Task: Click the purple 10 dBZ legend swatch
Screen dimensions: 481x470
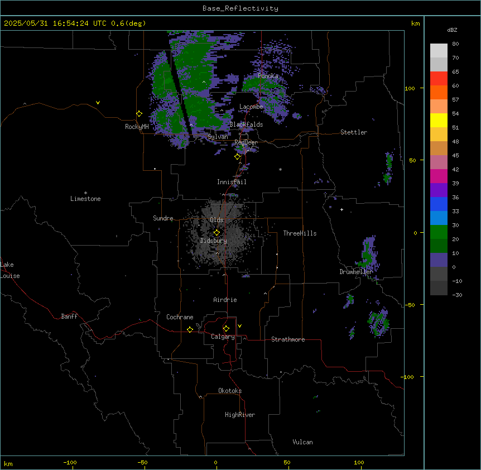Action: point(439,260)
